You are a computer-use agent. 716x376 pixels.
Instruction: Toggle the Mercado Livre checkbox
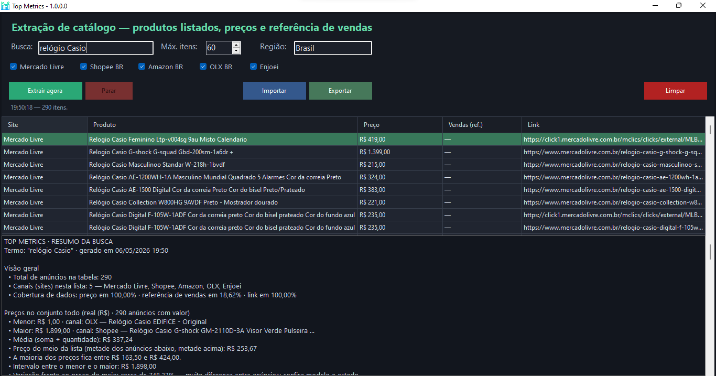click(x=14, y=67)
